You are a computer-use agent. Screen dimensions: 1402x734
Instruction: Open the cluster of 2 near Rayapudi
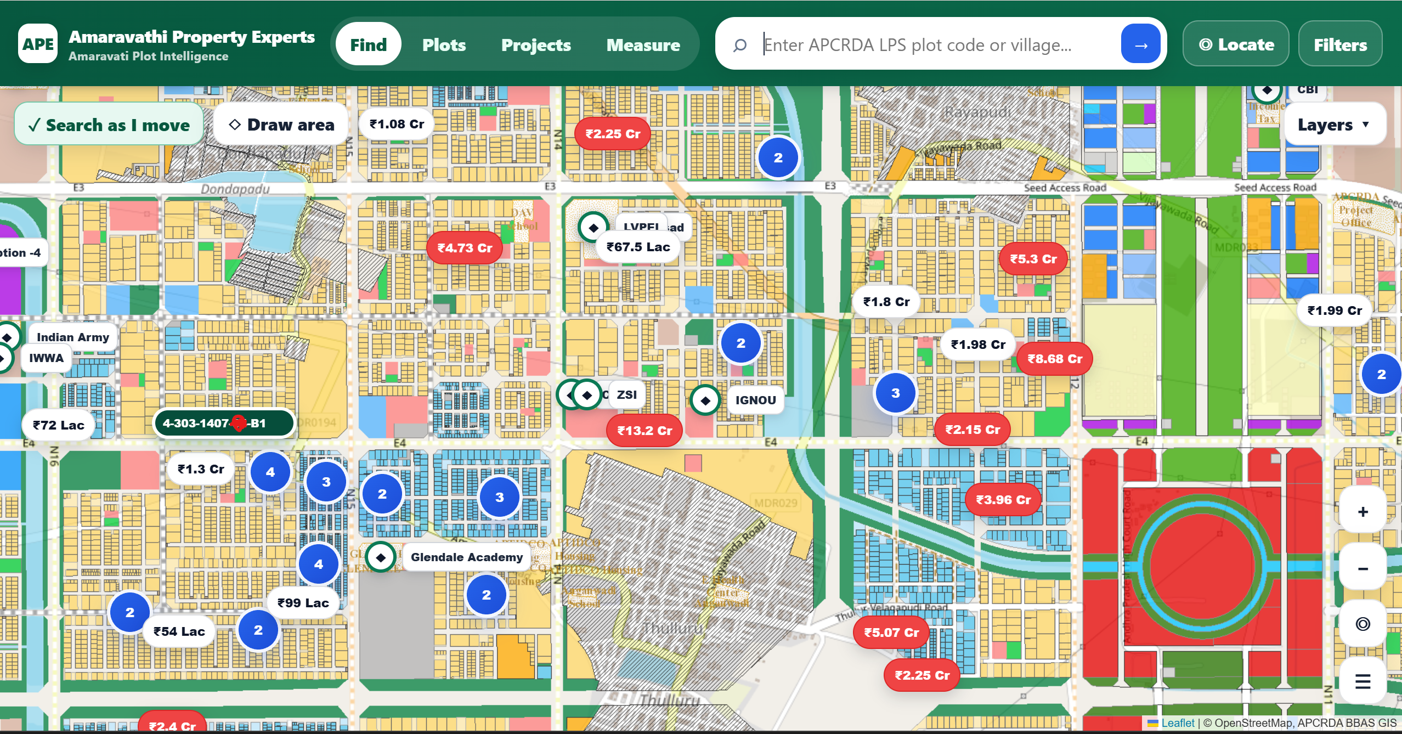[x=778, y=157]
